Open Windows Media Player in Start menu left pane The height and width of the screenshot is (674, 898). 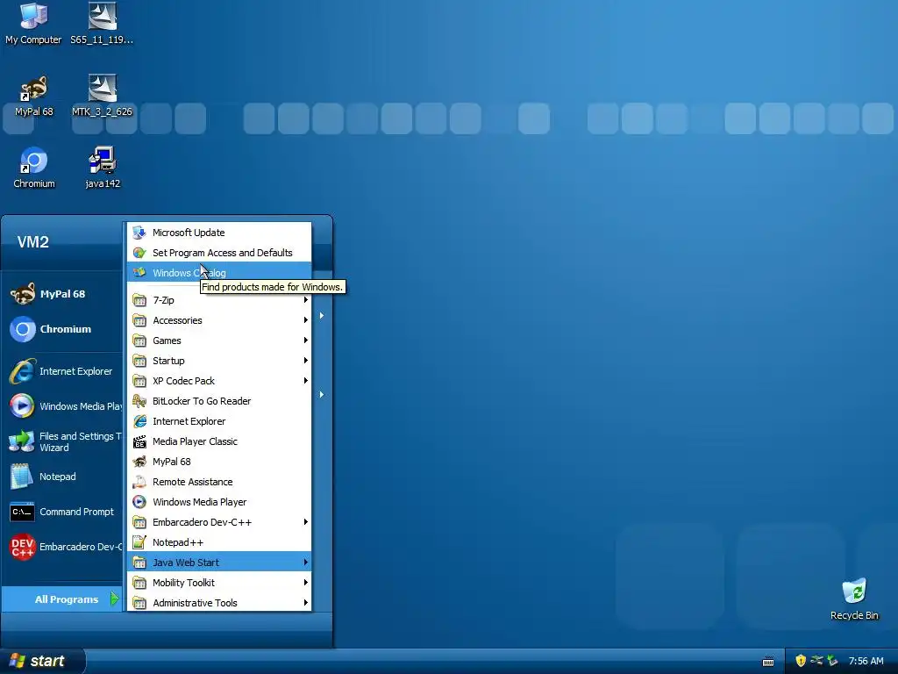pos(63,406)
